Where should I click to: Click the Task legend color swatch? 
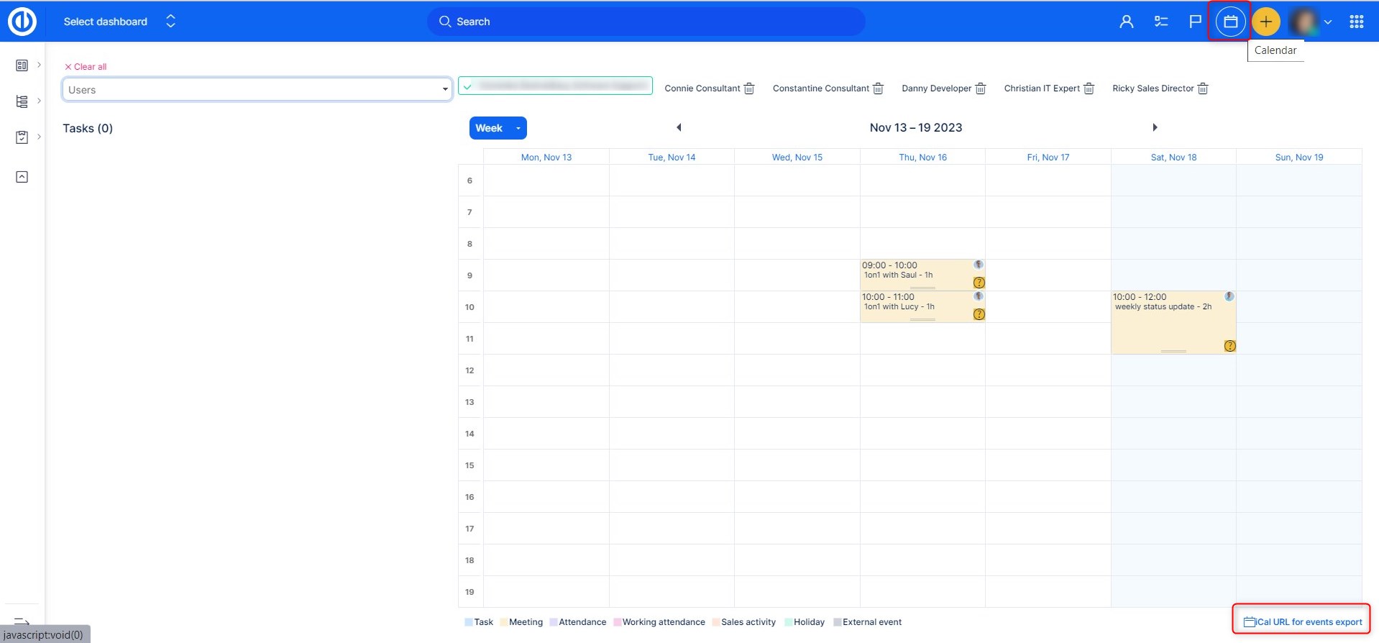tap(469, 622)
